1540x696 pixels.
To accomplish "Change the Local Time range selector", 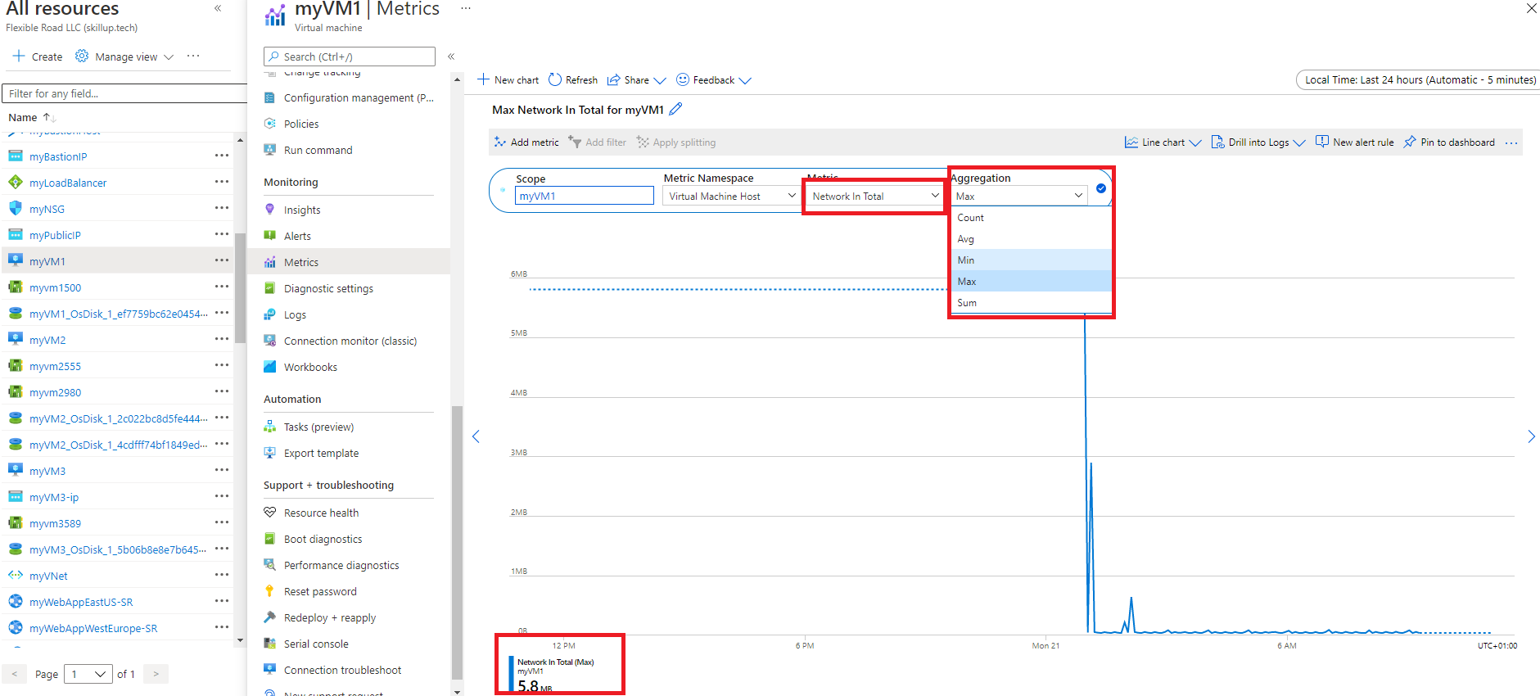I will 1419,79.
